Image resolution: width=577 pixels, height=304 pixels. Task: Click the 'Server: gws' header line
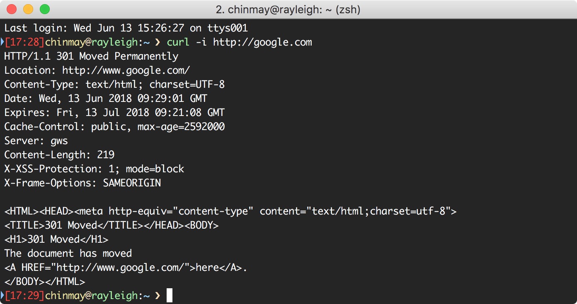36,141
